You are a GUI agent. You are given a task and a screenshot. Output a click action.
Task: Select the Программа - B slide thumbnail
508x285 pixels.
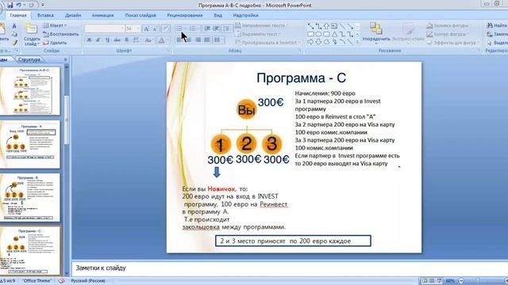(x=30, y=198)
